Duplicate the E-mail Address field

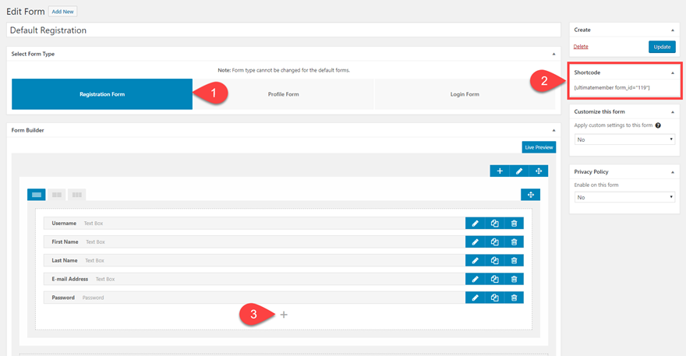tap(494, 279)
